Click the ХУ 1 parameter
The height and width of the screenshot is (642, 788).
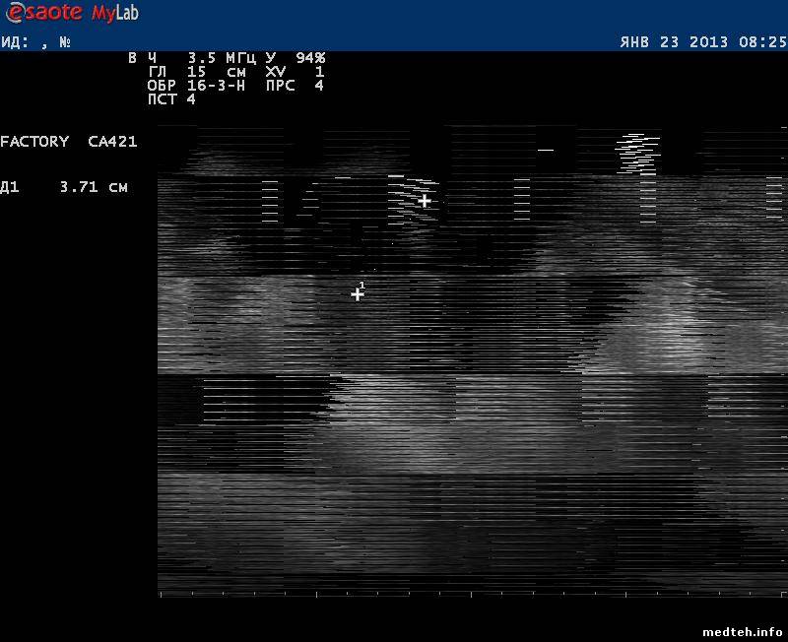(295, 72)
